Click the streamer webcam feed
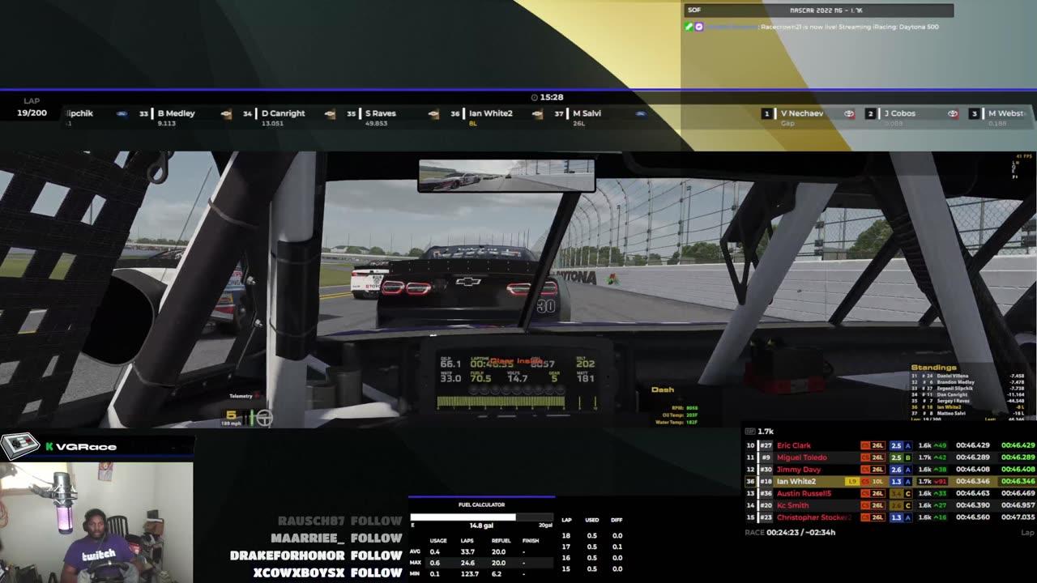 tap(96, 522)
